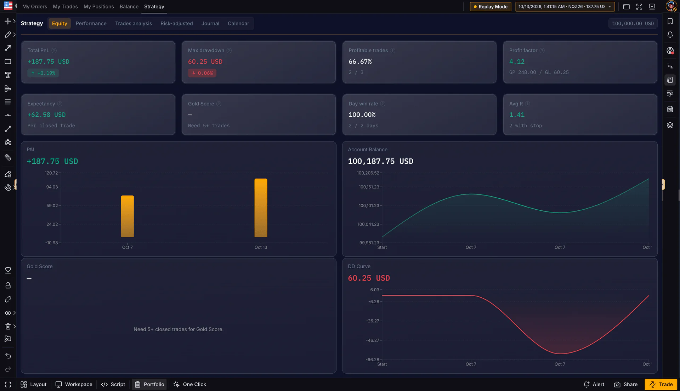Expand the delete options chevron
Screen dimensions: 680x391
(14, 326)
